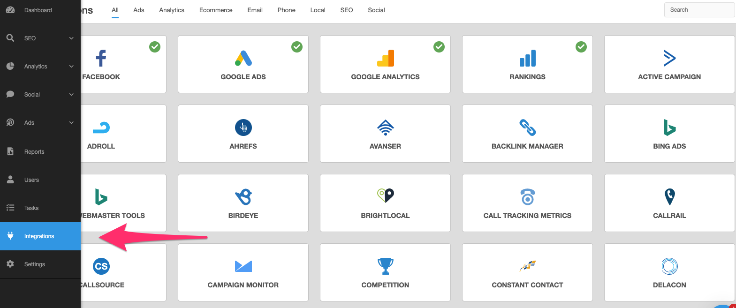The height and width of the screenshot is (308, 736).
Task: Click the Settings gear icon in sidebar
Action: point(10,264)
